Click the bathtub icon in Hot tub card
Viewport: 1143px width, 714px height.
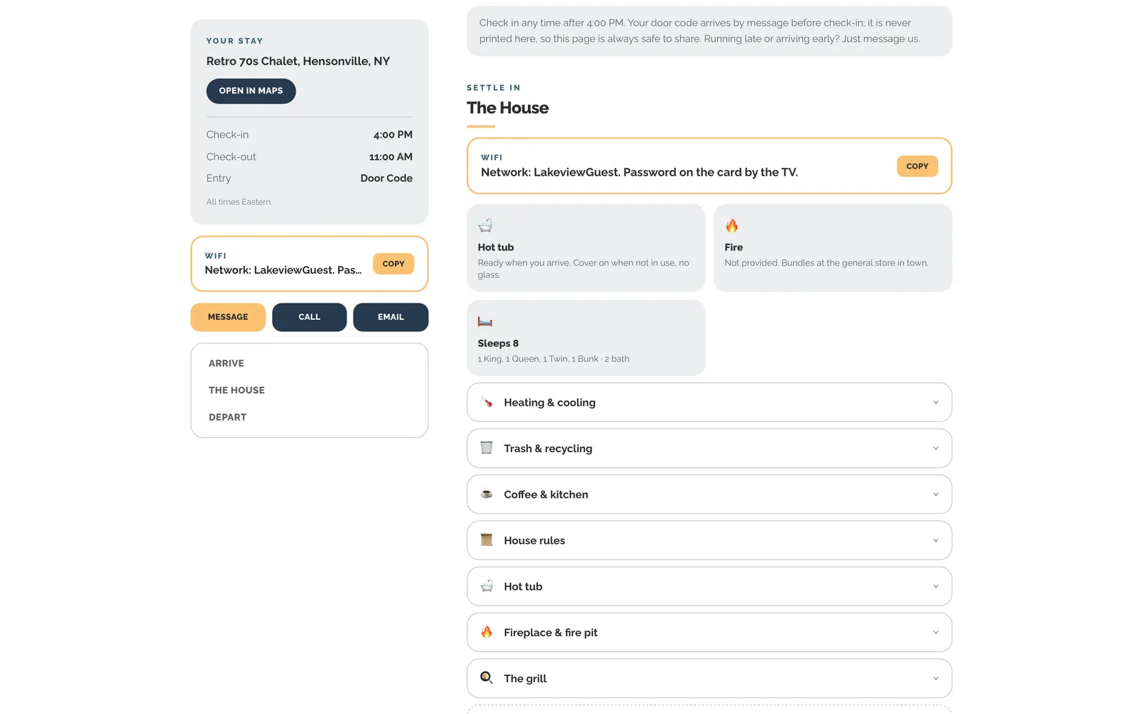[485, 226]
